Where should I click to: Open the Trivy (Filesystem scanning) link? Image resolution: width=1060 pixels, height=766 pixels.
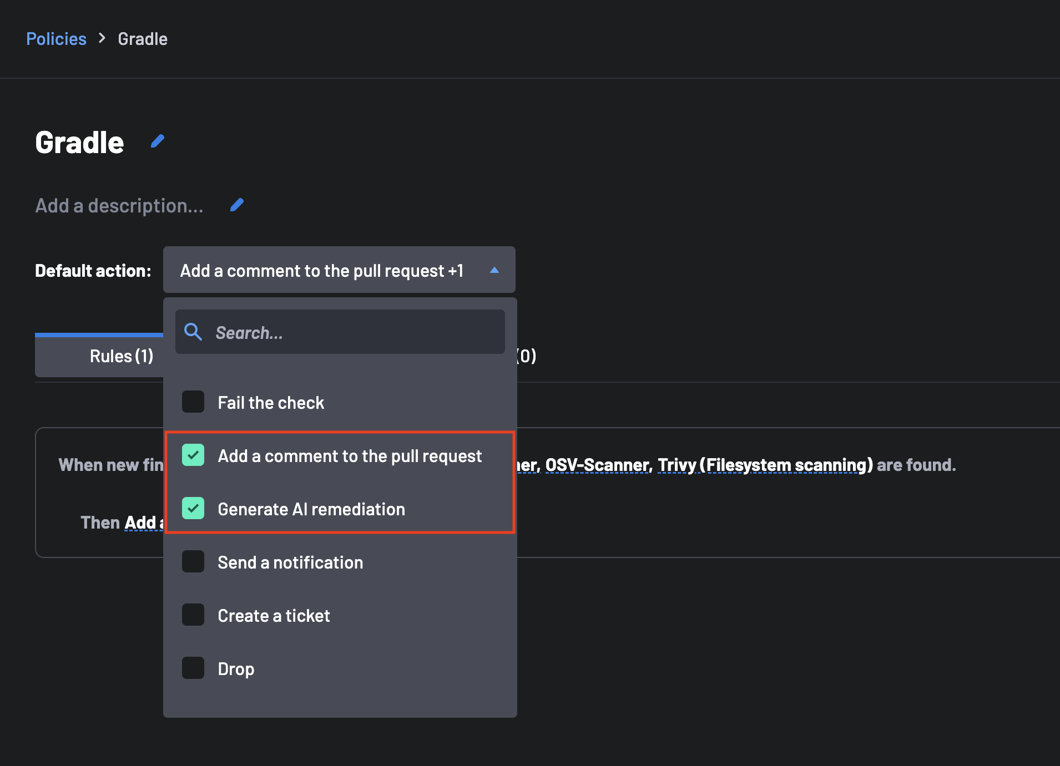click(765, 465)
